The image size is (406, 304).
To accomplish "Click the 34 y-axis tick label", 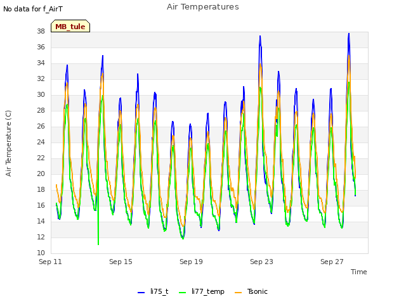I will (41, 63).
